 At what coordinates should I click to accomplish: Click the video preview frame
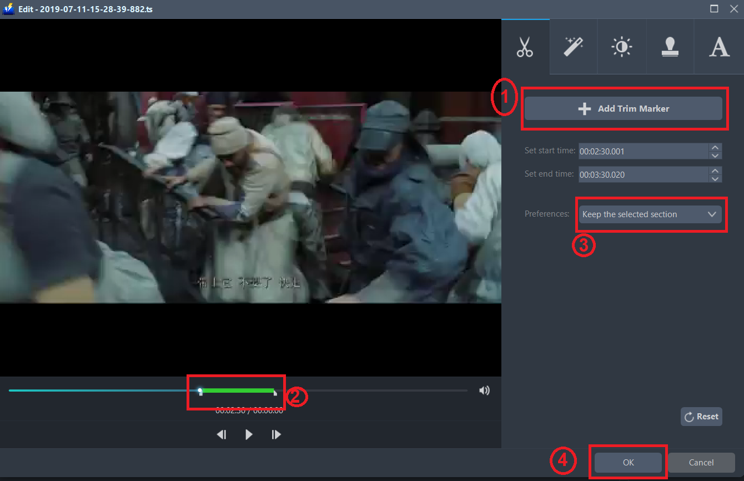coord(250,197)
